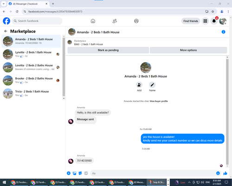This screenshot has height=186, width=232.
Task: Open the Home feed icon
Action: click(93, 21)
